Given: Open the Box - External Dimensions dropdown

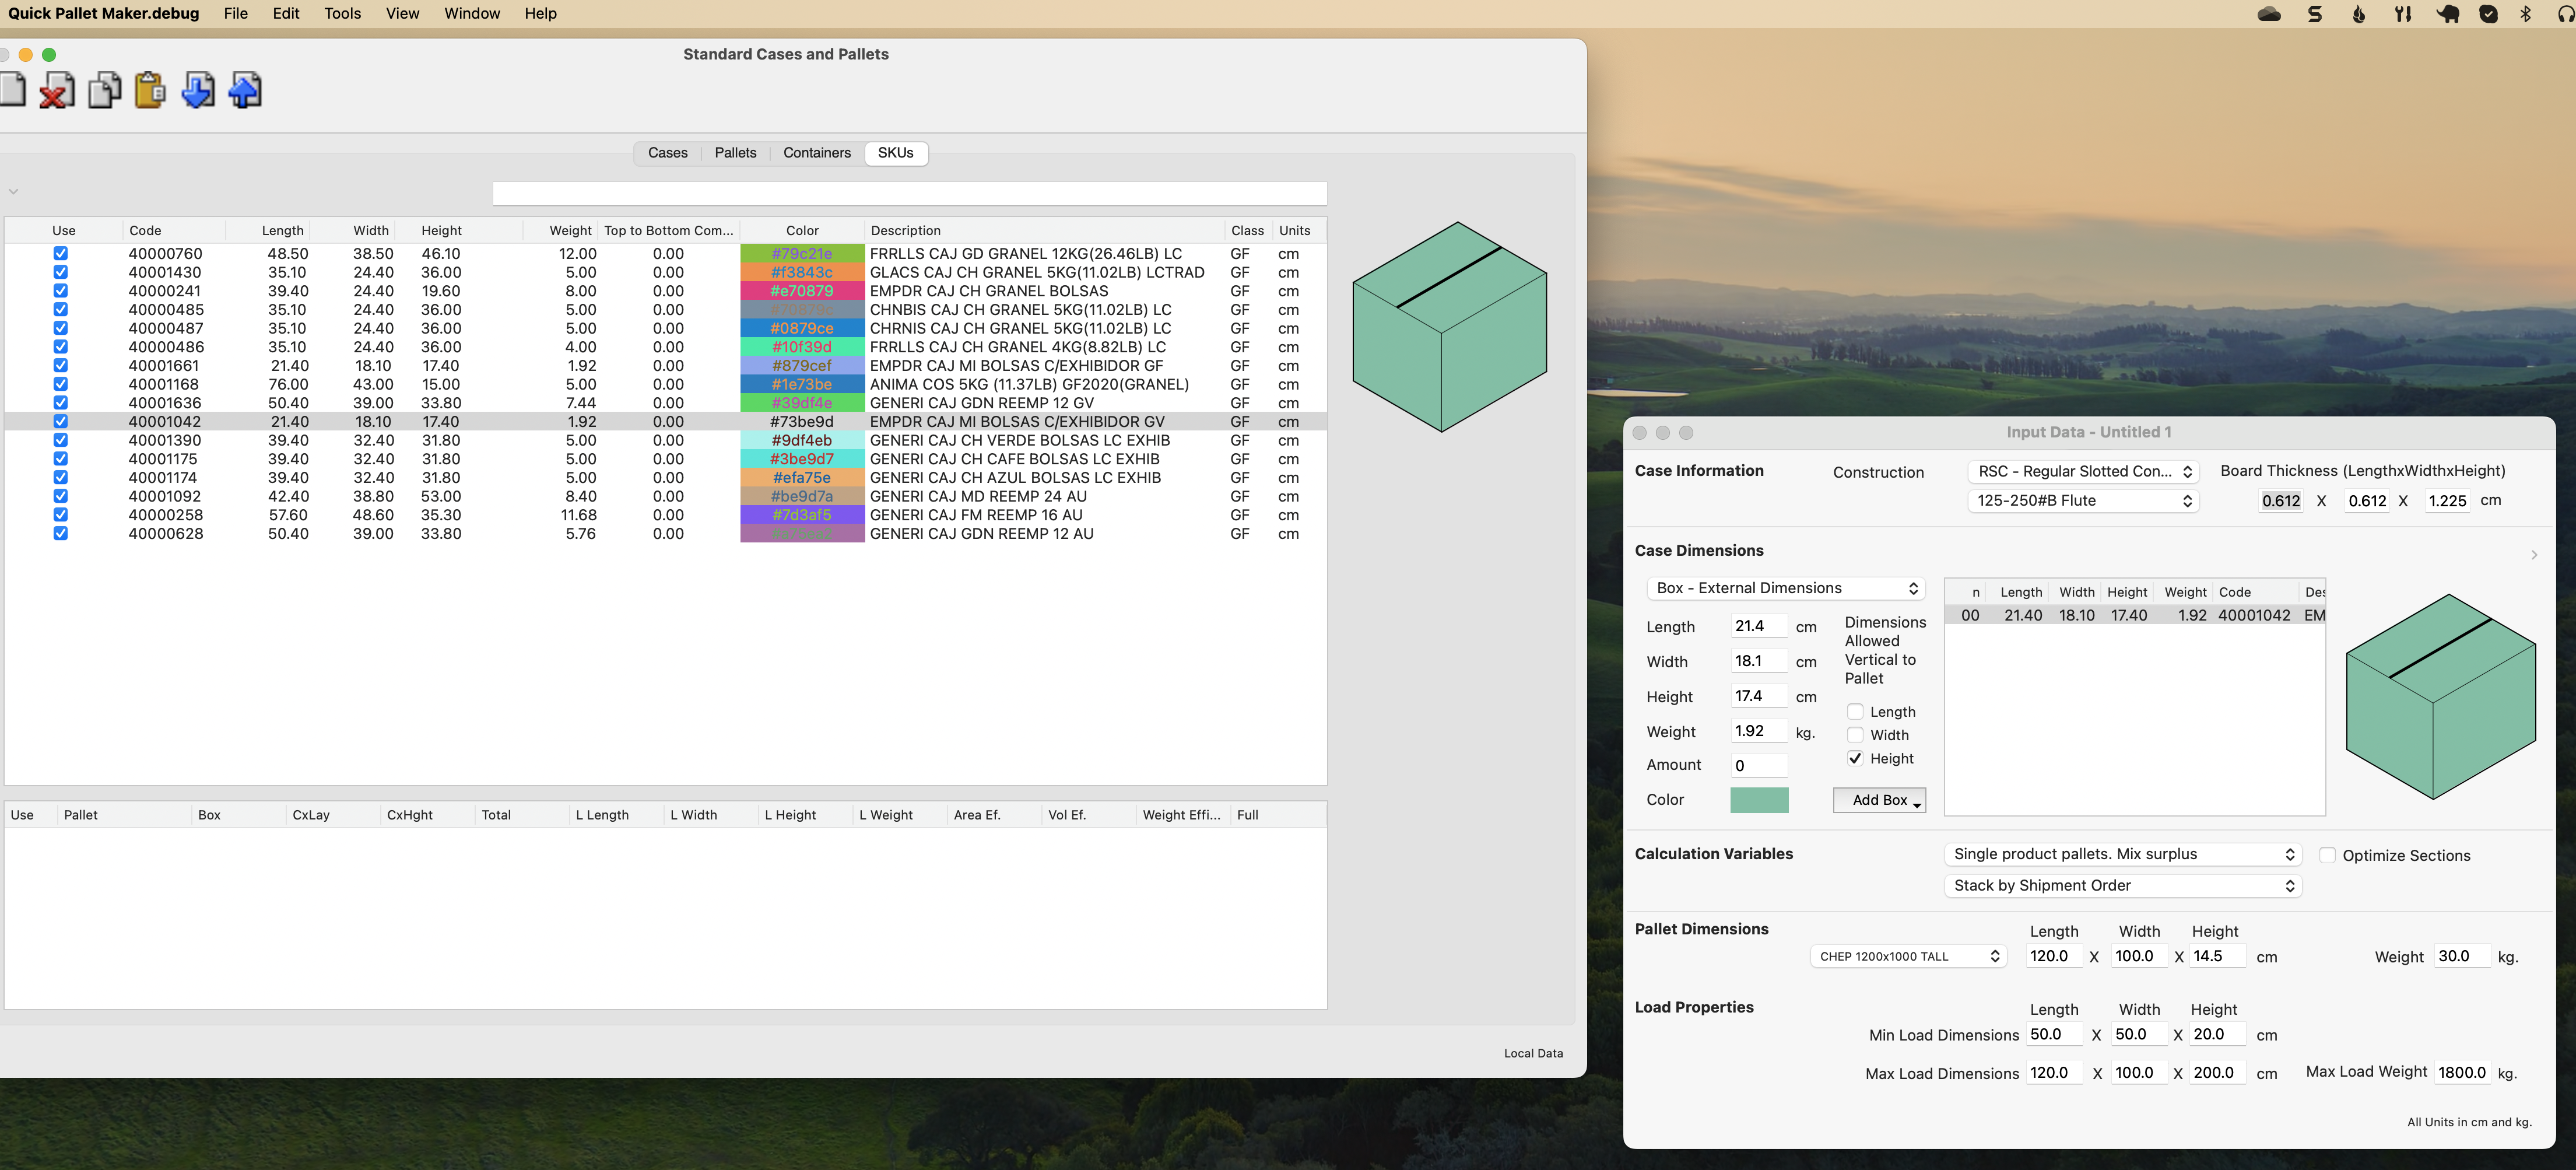Looking at the screenshot, I should (1786, 589).
